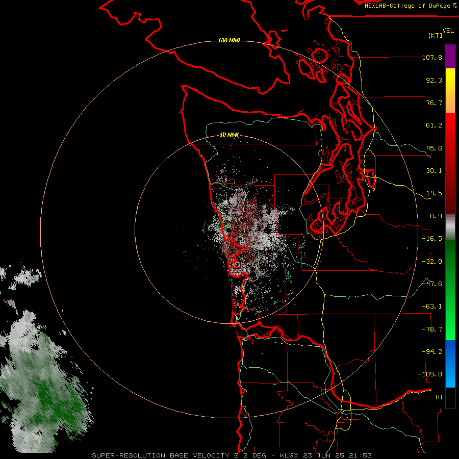
Task: Click the NEXLAB-College of DuPage label
Action: point(407,6)
